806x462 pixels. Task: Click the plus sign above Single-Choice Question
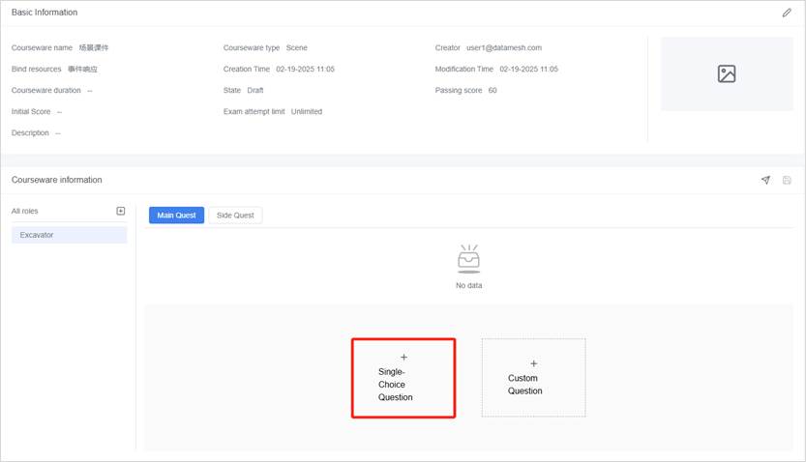pyautogui.click(x=403, y=358)
